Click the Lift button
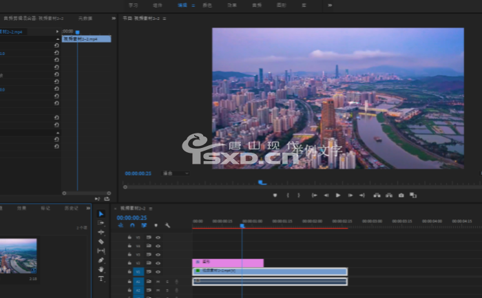The width and height of the screenshot is (482, 298). coord(377,195)
